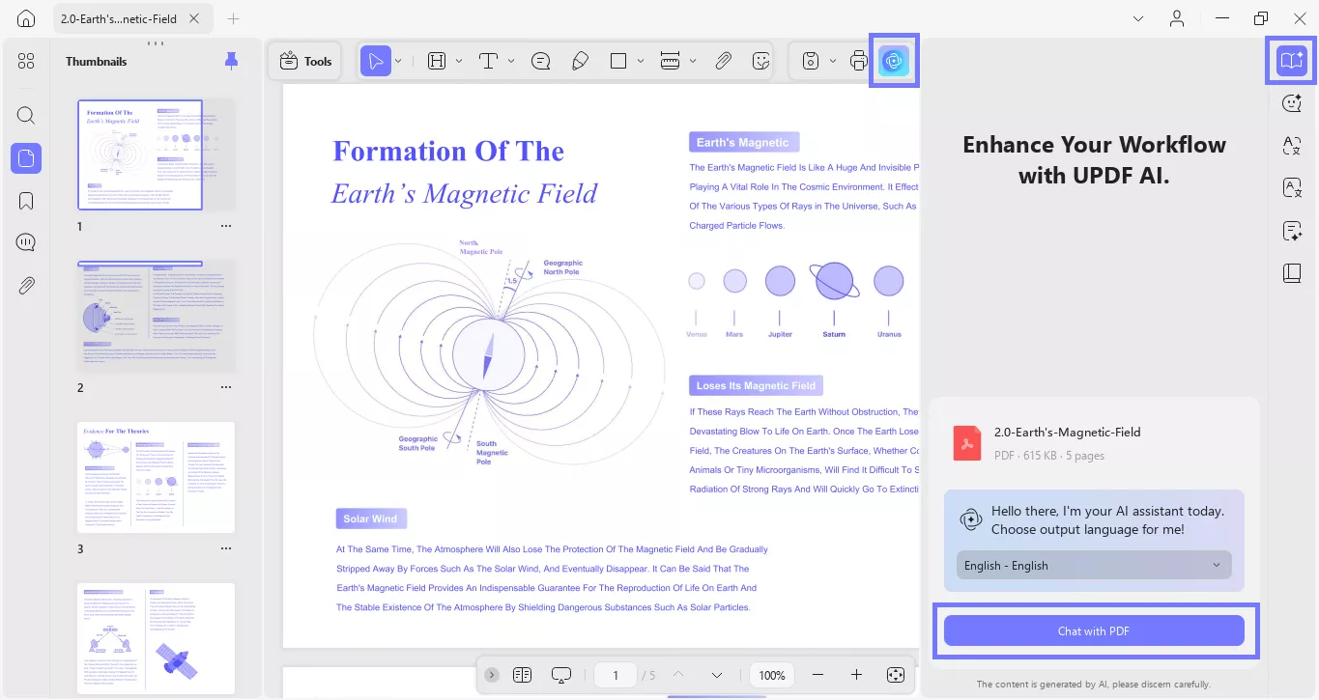Open the Comments list panel icon
The height and width of the screenshot is (700, 1319).
[26, 243]
